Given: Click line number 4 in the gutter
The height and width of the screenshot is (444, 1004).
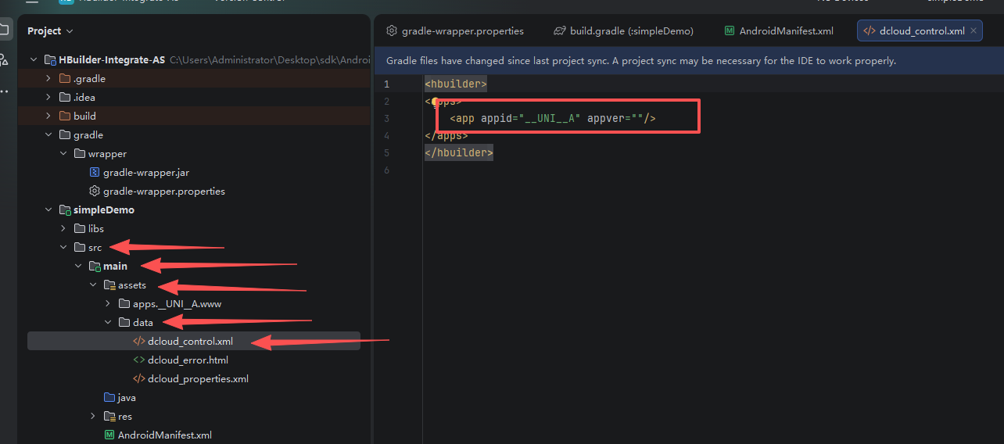Looking at the screenshot, I should pos(386,135).
